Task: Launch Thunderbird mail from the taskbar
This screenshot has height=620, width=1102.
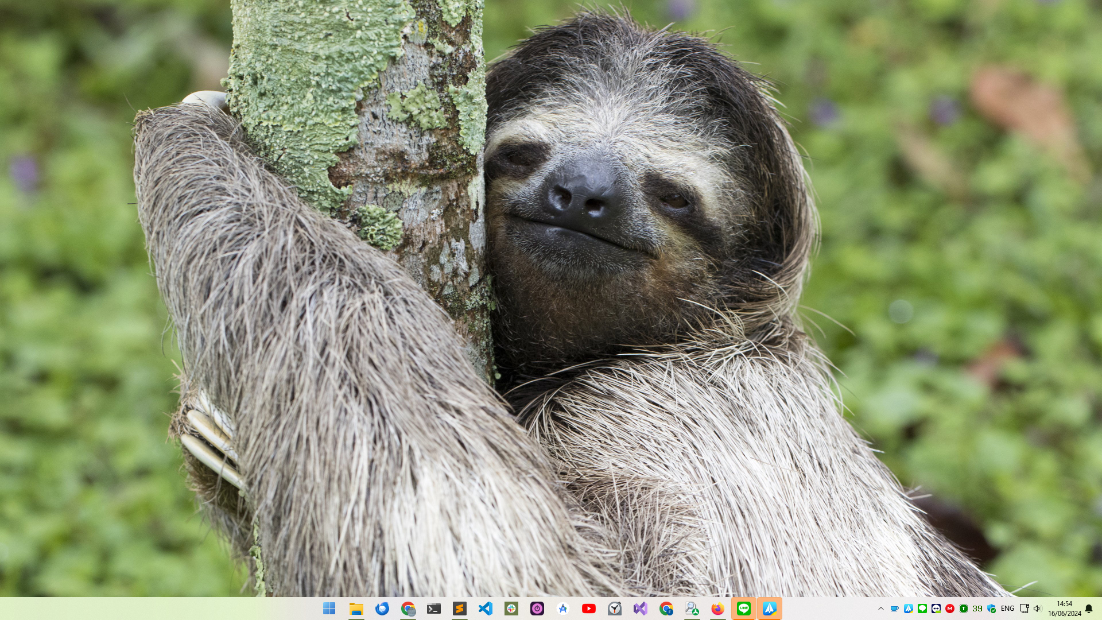Action: coord(382,609)
